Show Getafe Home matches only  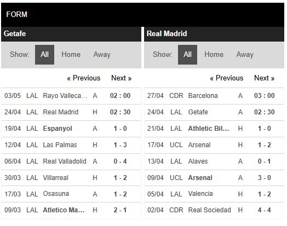click(x=71, y=55)
